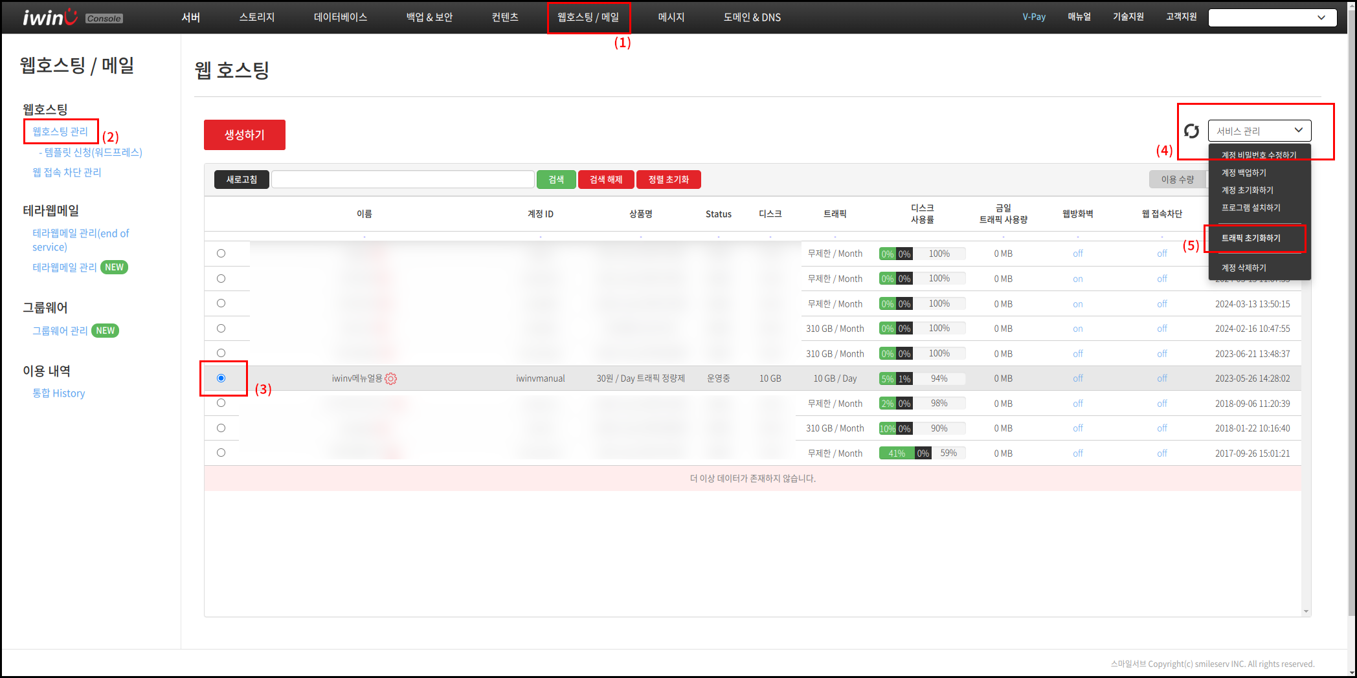
Task: Click the red 생성하기 button
Action: (x=245, y=135)
